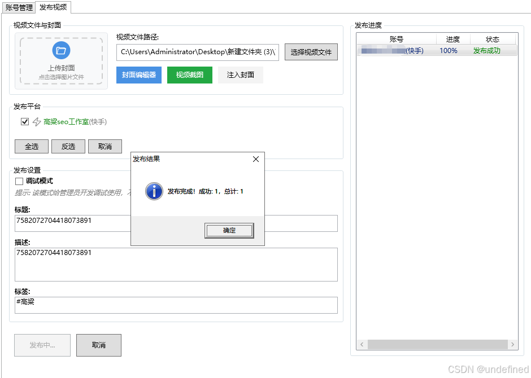Click the info icon in the 发布结果 dialog

point(153,191)
